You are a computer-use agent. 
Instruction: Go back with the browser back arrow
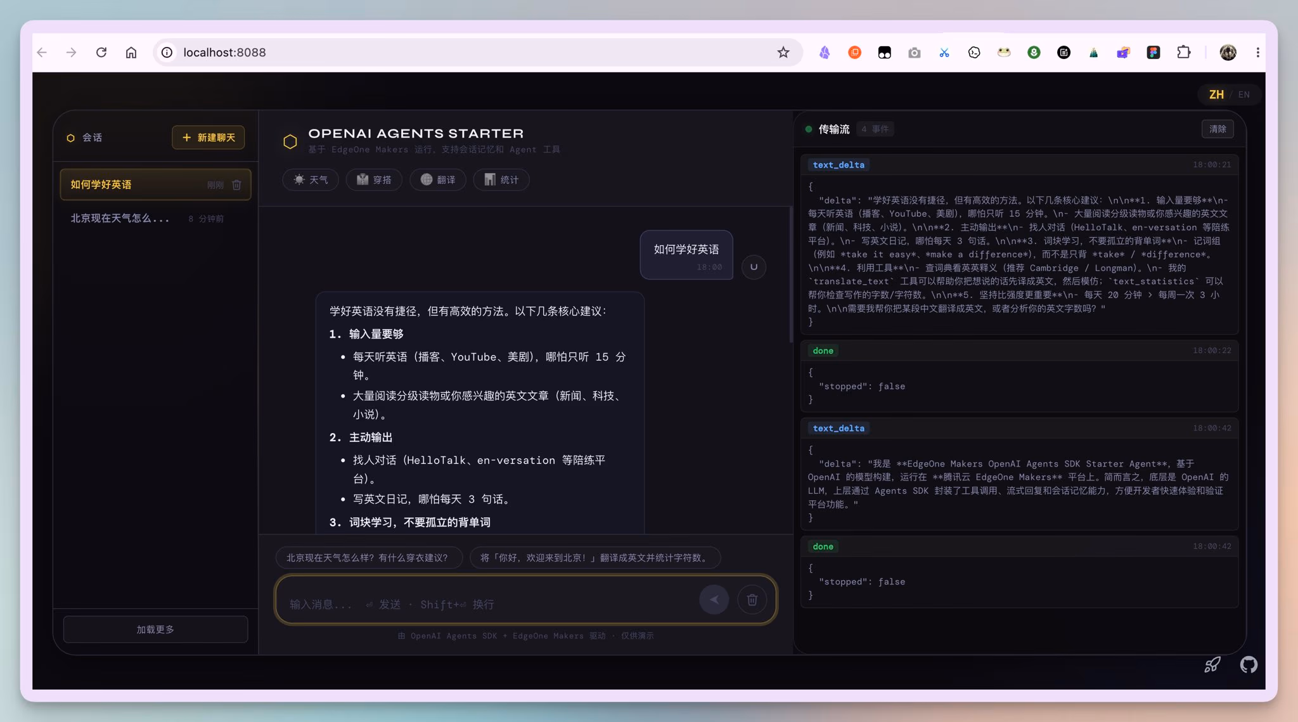42,53
